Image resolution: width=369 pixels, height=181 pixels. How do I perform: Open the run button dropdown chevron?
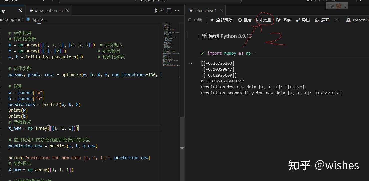click(161, 10)
